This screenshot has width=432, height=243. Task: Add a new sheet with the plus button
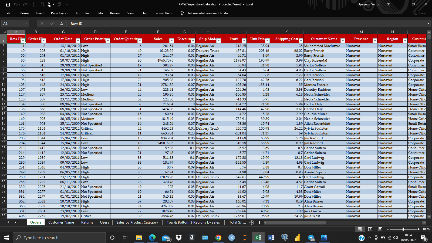[x=251, y=222]
